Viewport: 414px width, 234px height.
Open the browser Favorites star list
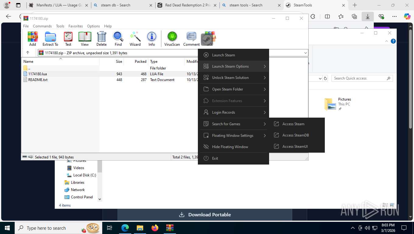pos(341,16)
